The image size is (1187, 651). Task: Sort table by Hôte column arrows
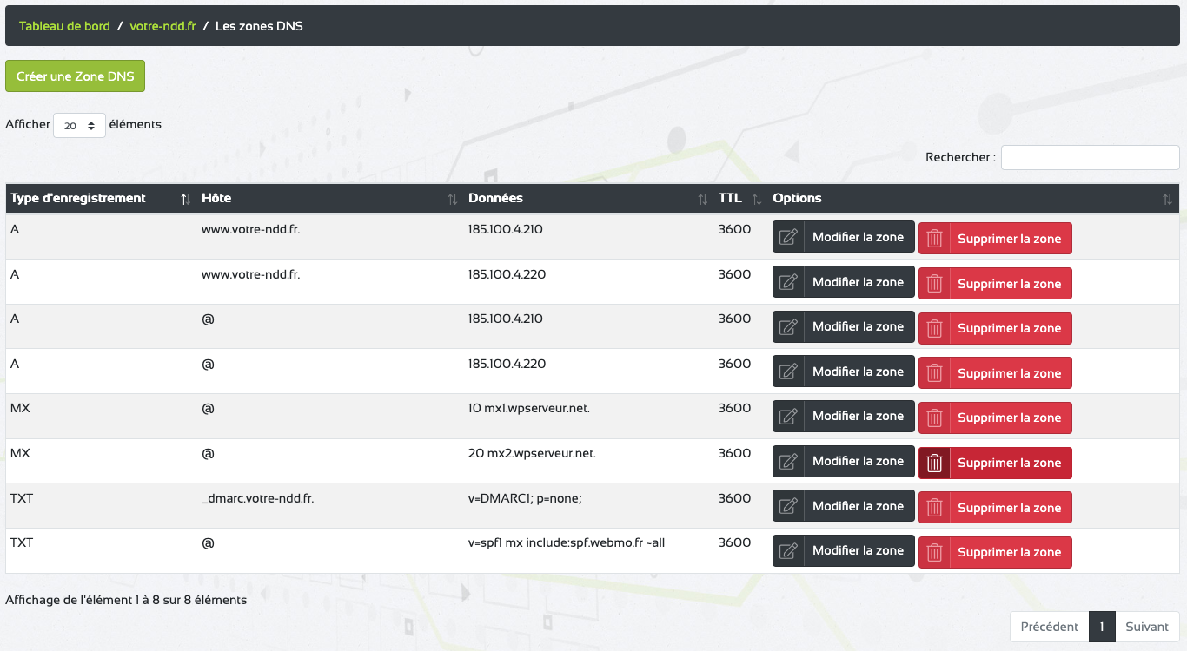tap(452, 200)
